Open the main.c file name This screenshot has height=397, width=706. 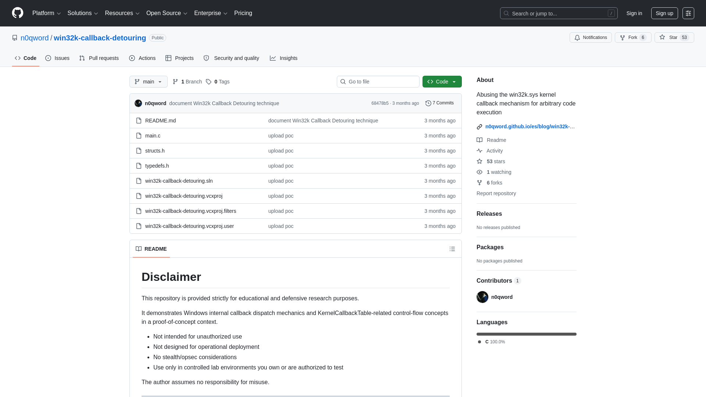(x=153, y=136)
